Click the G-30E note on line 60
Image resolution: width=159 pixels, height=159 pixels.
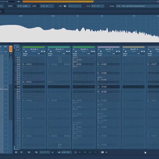[x=102, y=92]
